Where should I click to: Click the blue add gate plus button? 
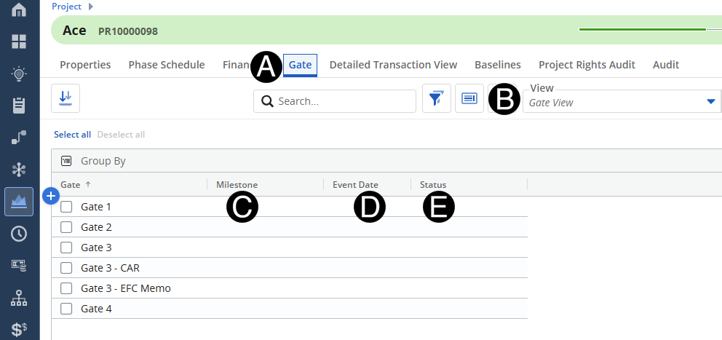[51, 196]
